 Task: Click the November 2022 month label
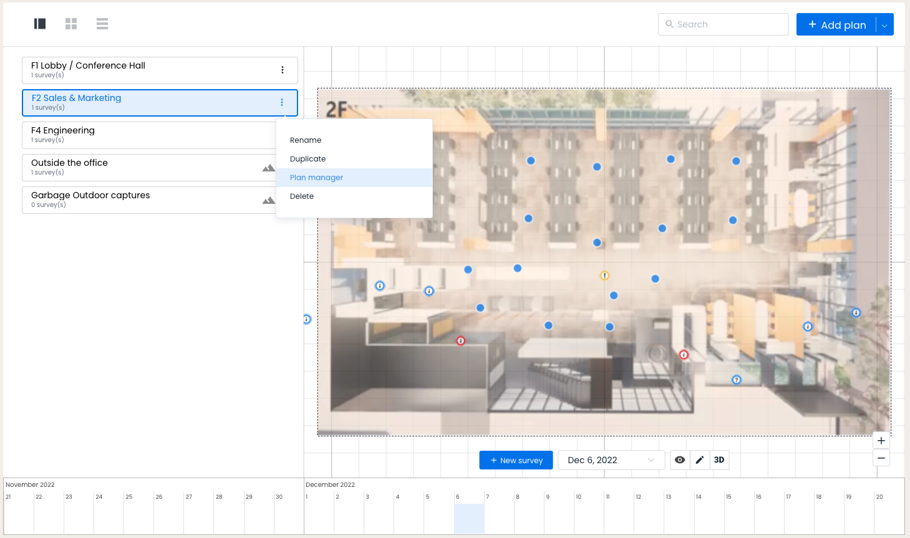(x=30, y=484)
